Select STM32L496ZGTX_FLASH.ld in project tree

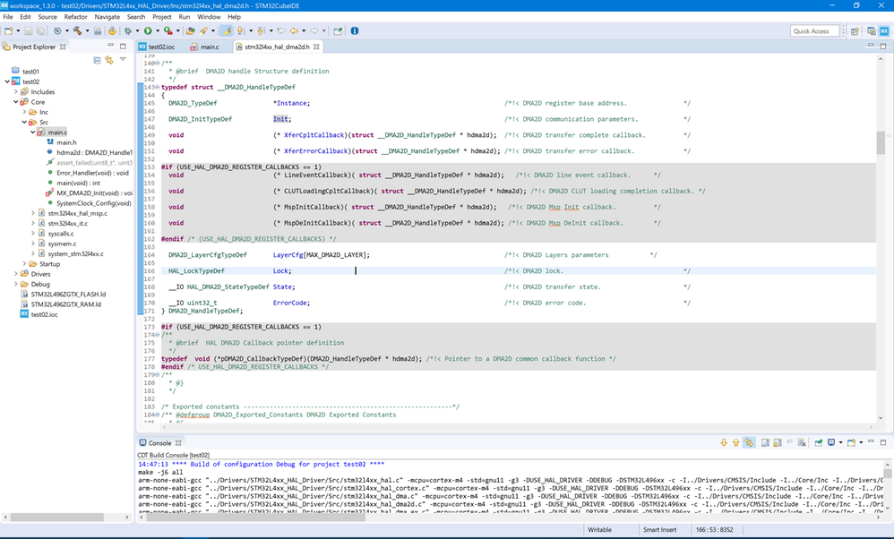point(68,294)
